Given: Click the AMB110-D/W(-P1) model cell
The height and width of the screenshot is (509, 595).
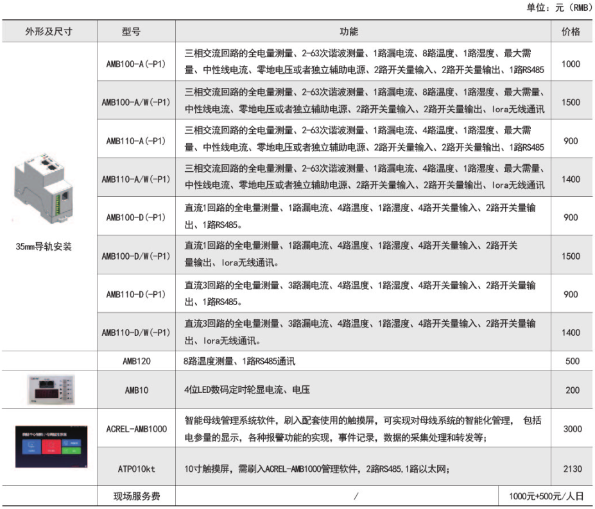Looking at the screenshot, I should click(x=136, y=333).
